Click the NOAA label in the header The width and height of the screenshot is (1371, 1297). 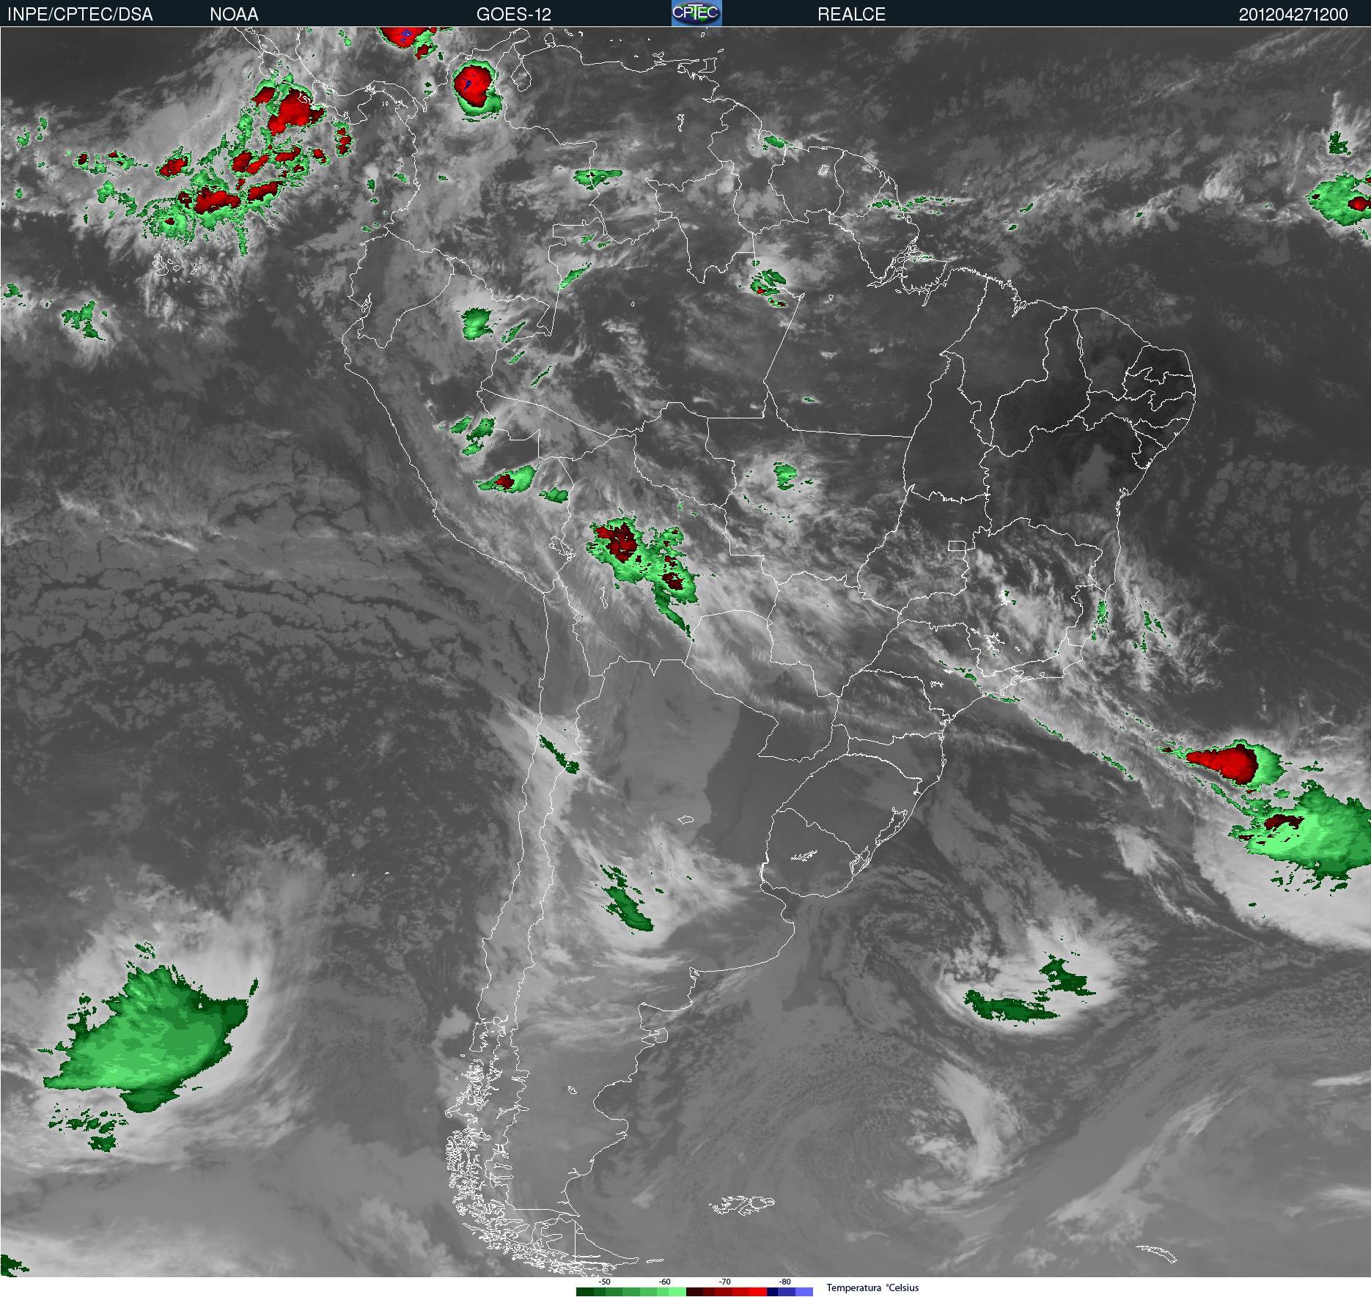click(x=234, y=14)
